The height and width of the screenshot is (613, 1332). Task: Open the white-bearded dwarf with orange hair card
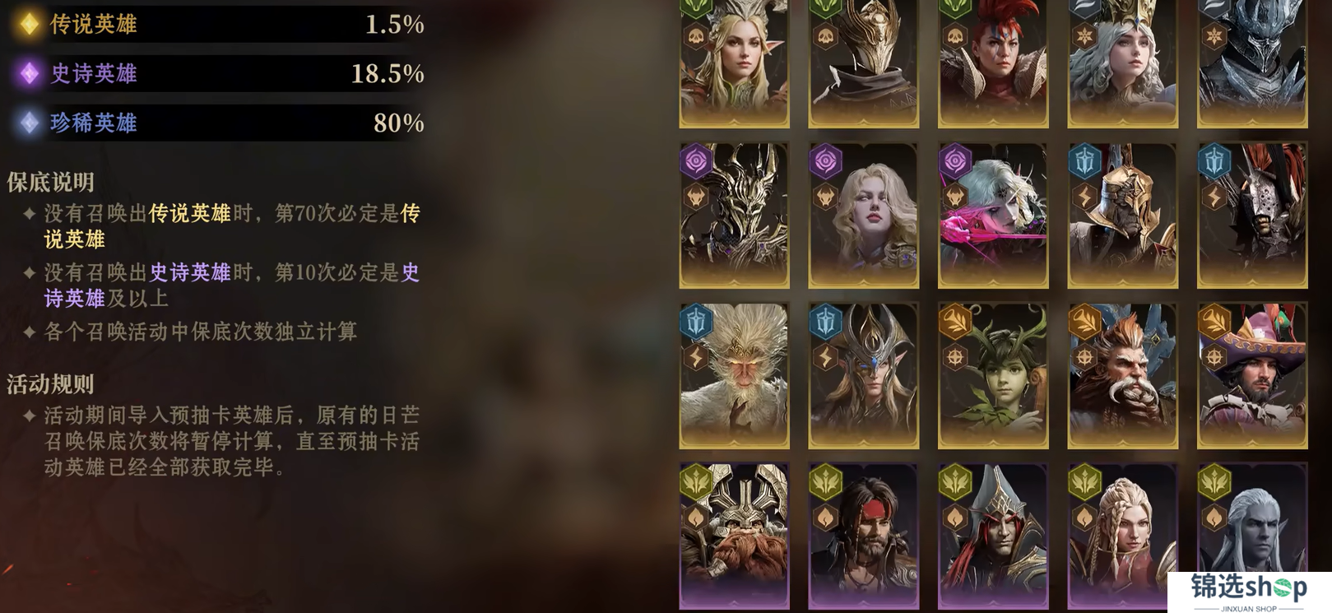point(1123,376)
